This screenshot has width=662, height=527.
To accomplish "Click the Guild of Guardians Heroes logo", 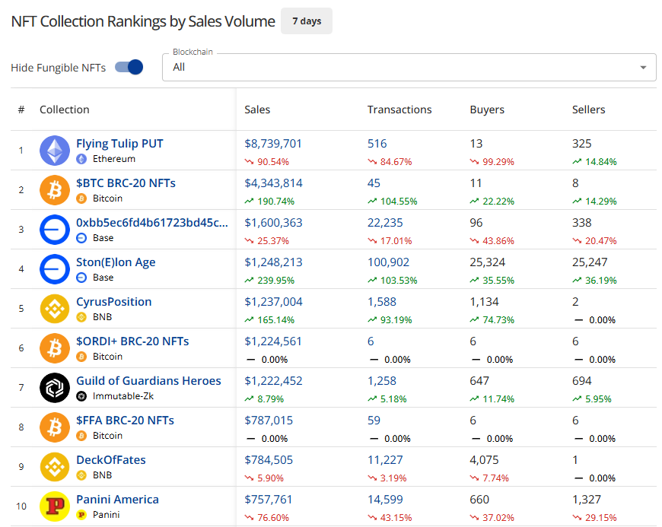I will click(55, 388).
